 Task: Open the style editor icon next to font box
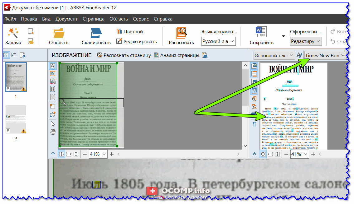pos(299,55)
